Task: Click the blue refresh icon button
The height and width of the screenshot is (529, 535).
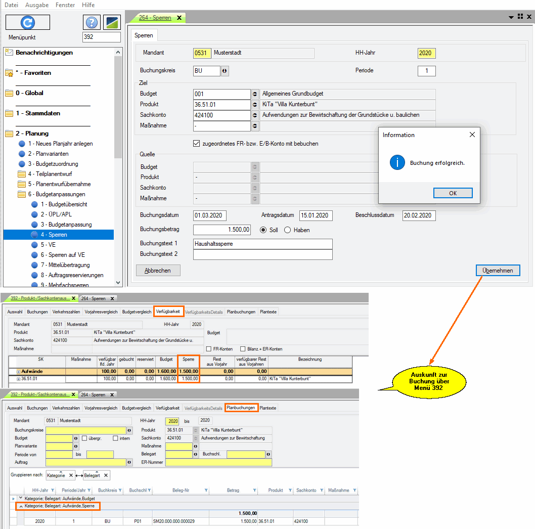Action: pyautogui.click(x=28, y=22)
